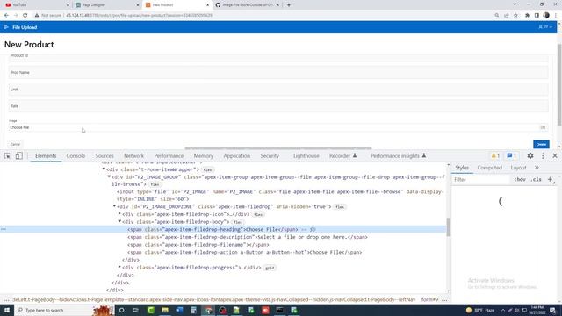Open the user menu in File Upload header

click(x=544, y=27)
